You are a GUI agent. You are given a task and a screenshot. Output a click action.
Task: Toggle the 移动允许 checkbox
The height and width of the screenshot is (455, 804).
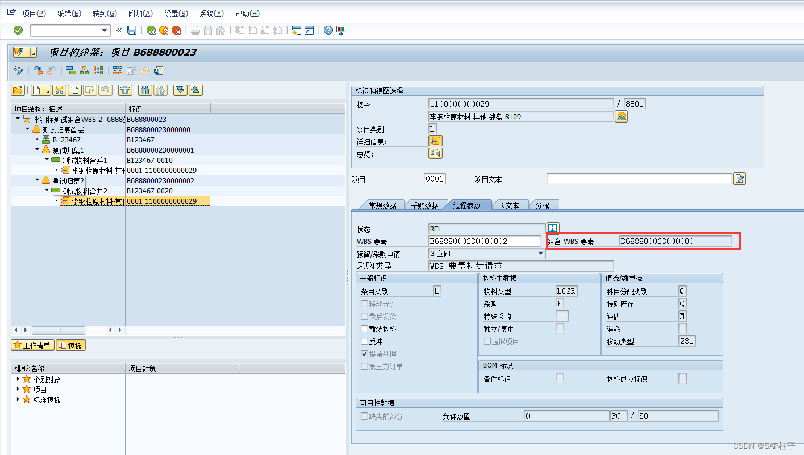365,304
